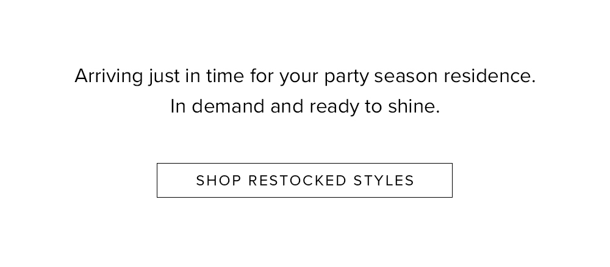Click the 'Arriving just in time' headline text

pyautogui.click(x=305, y=76)
